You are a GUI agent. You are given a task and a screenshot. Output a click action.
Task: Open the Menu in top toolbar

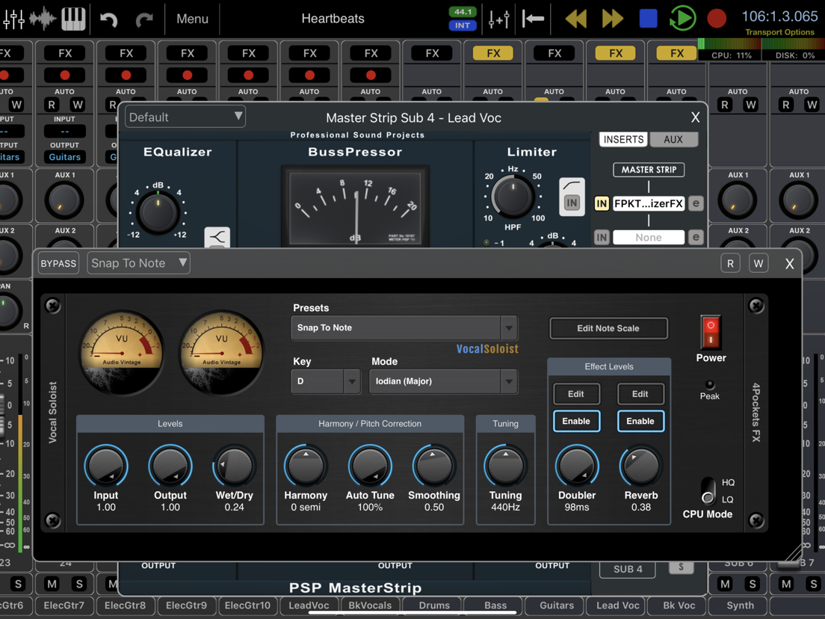tap(192, 19)
